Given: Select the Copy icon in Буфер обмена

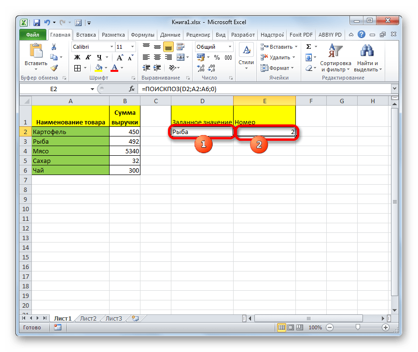Looking at the screenshot, I should (54, 57).
